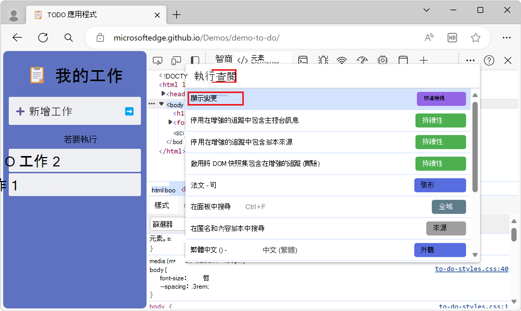
Task: Select the 法文 - 司 command
Action: click(x=328, y=185)
